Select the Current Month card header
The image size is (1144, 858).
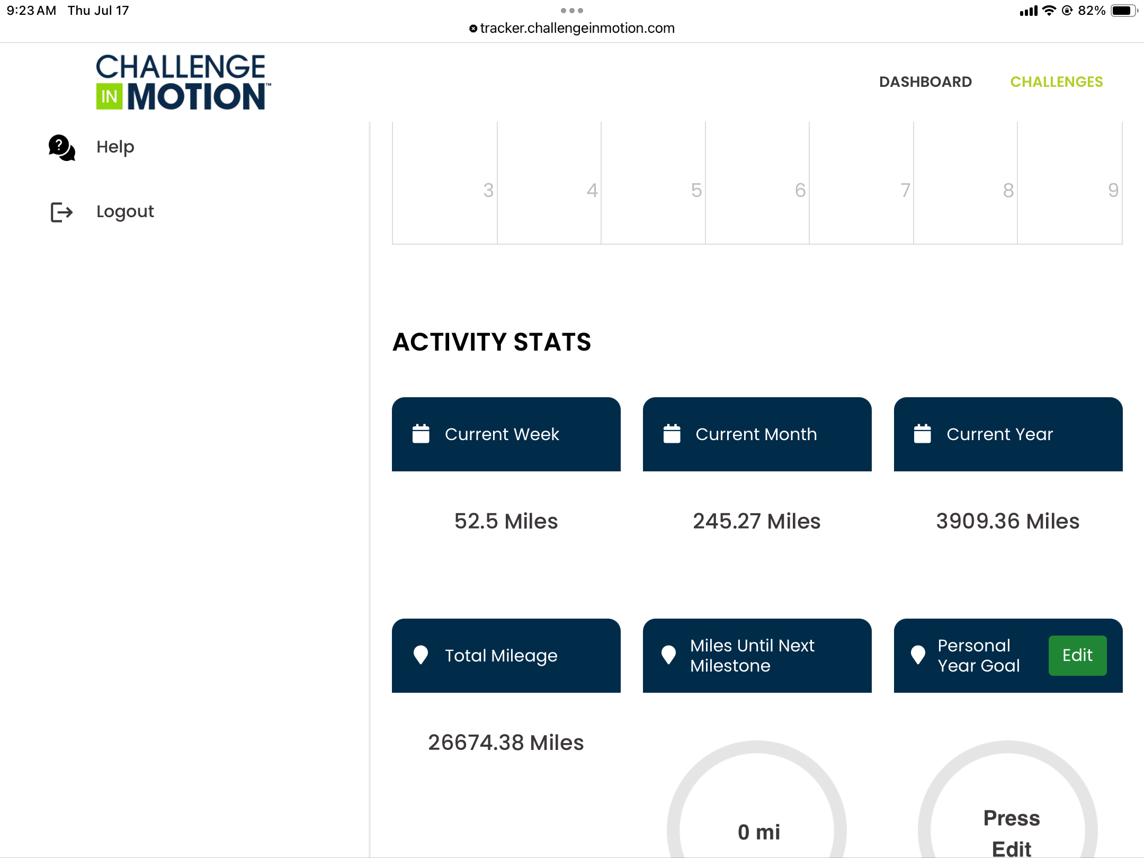757,434
